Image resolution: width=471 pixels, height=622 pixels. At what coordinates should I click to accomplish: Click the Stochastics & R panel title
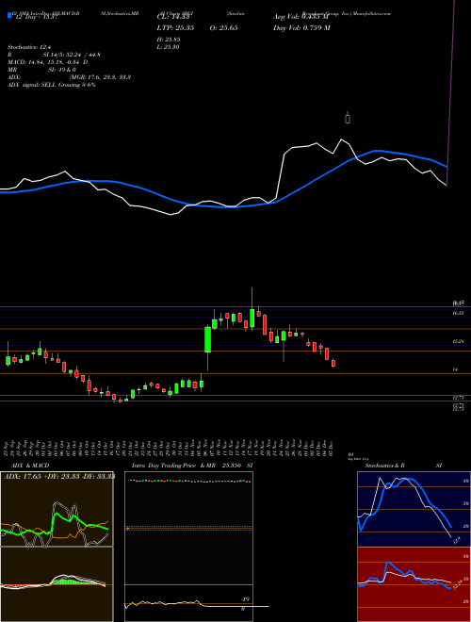[384, 466]
